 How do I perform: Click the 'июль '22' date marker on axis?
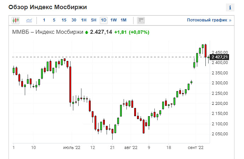tap(72, 148)
